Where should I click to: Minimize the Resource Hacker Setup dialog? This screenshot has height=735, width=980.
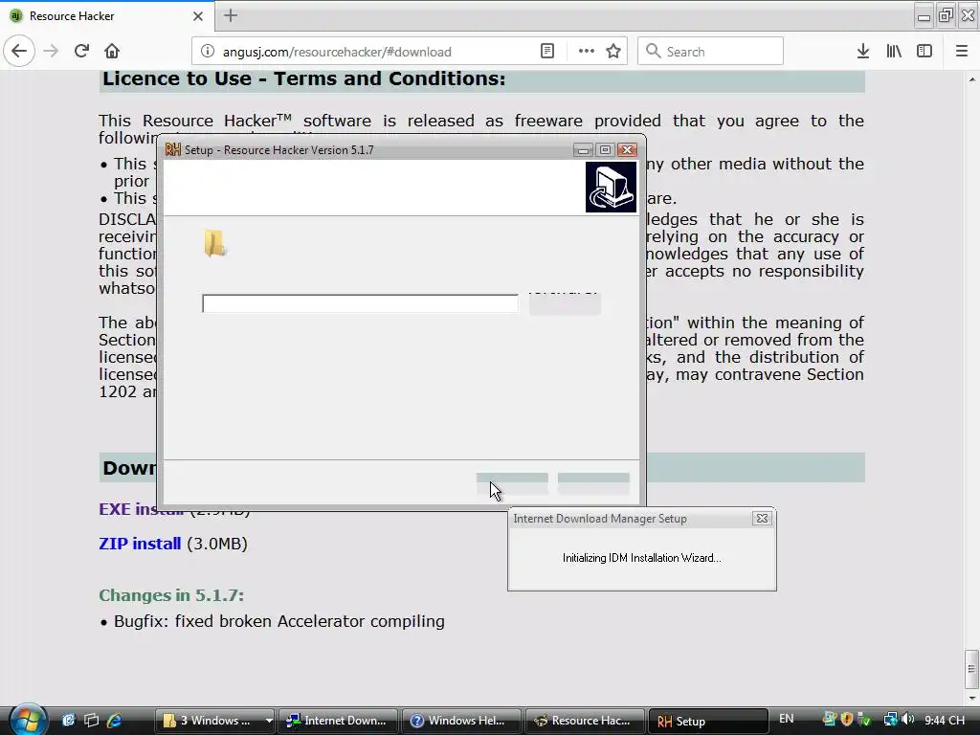(x=583, y=149)
